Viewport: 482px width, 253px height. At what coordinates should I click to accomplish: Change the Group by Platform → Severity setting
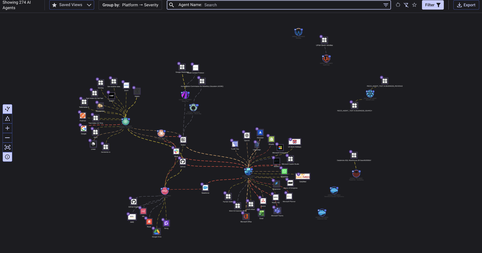pyautogui.click(x=130, y=5)
